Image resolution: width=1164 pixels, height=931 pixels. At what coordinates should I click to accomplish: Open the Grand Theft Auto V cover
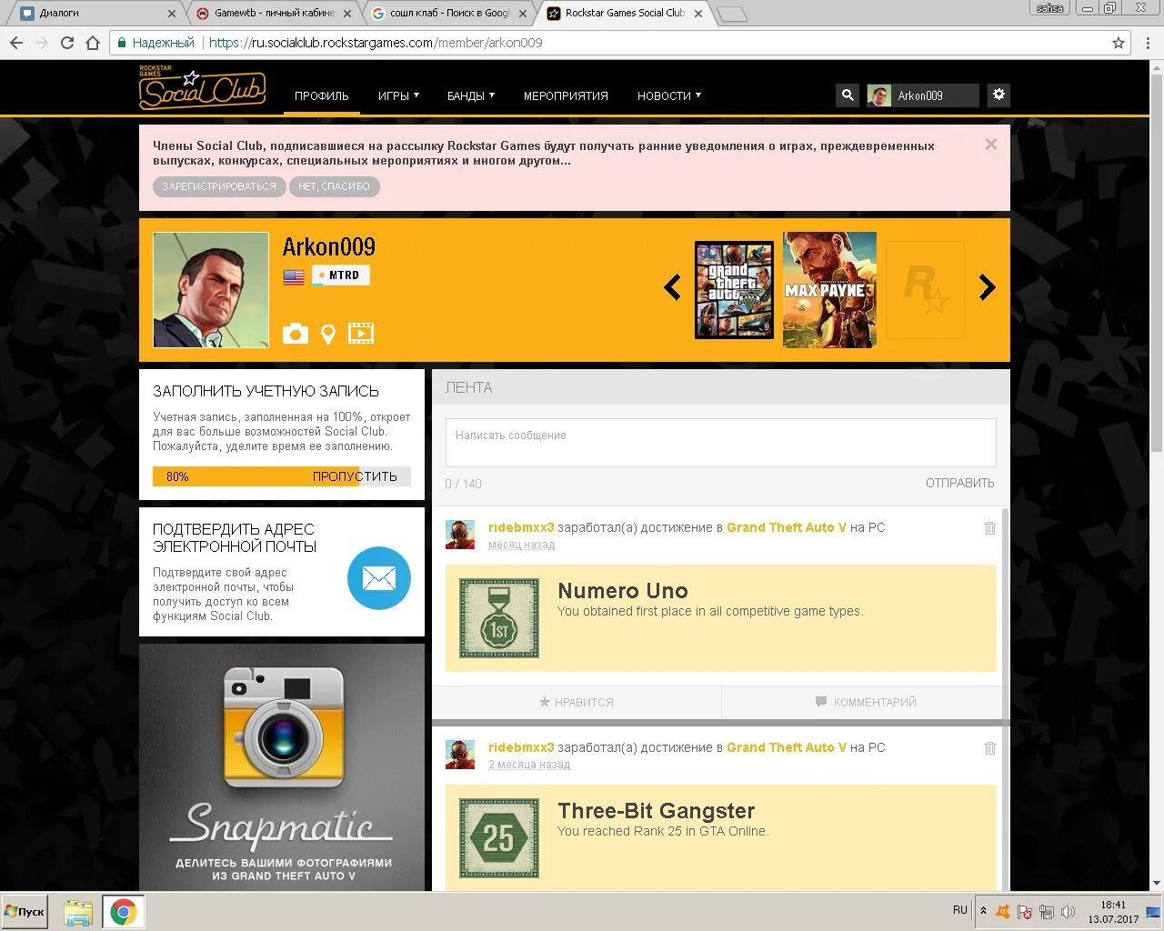735,290
